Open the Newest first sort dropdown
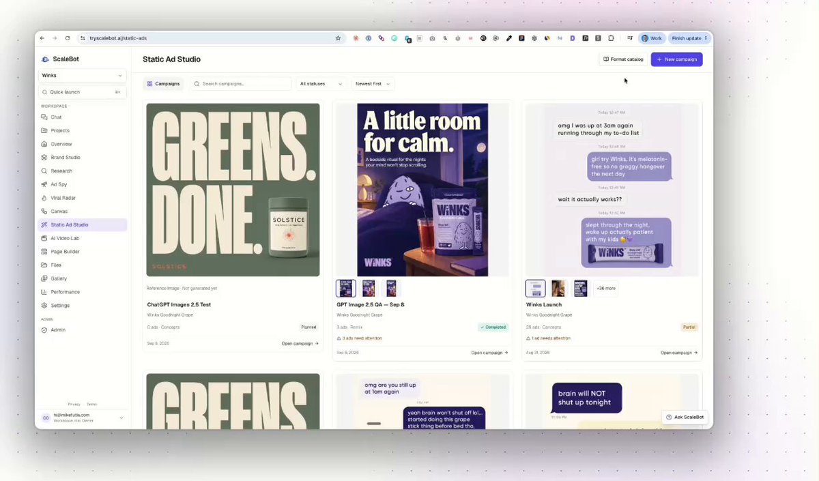819x481 pixels. tap(373, 84)
